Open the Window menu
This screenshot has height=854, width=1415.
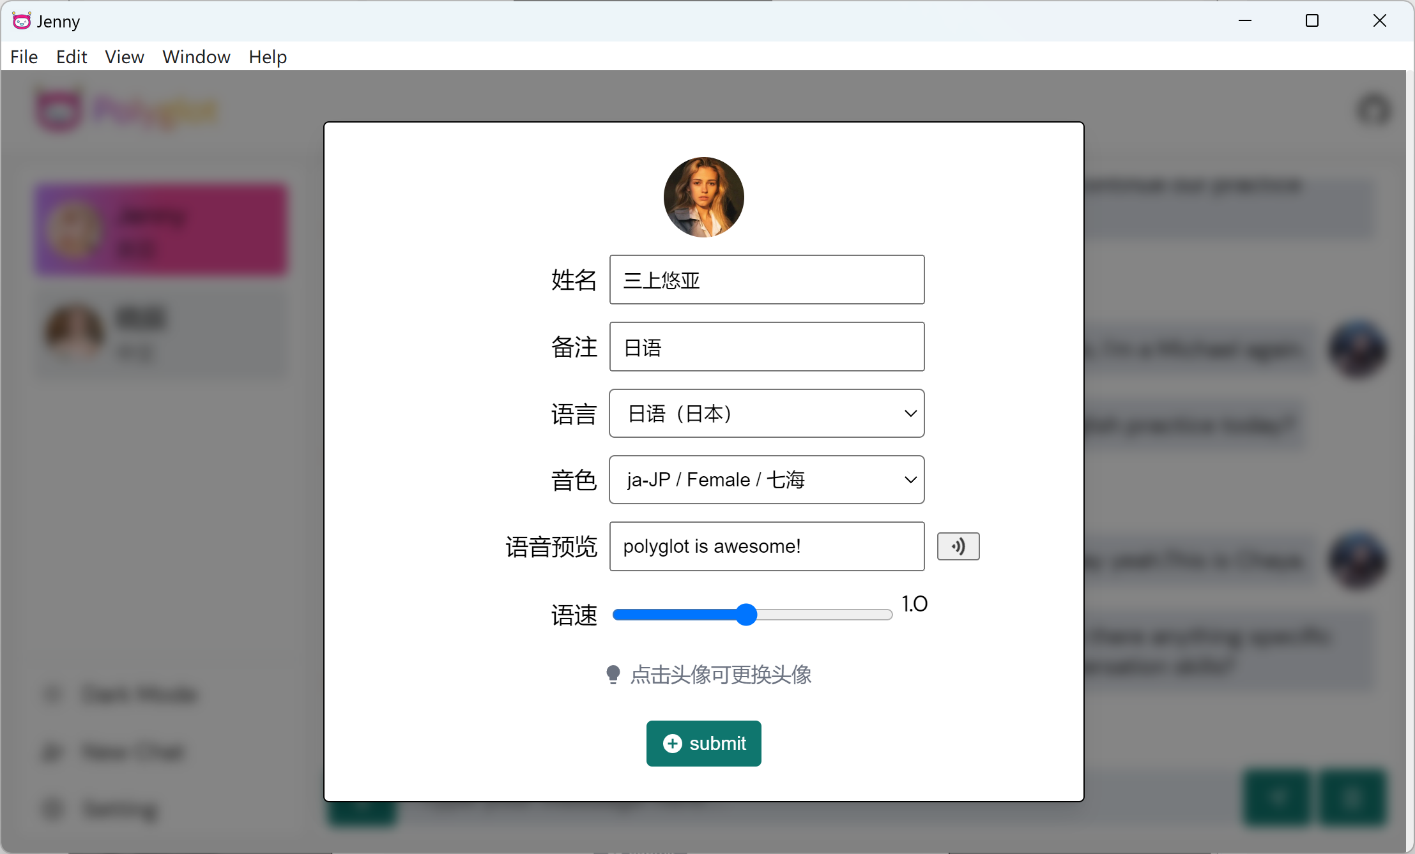195,57
